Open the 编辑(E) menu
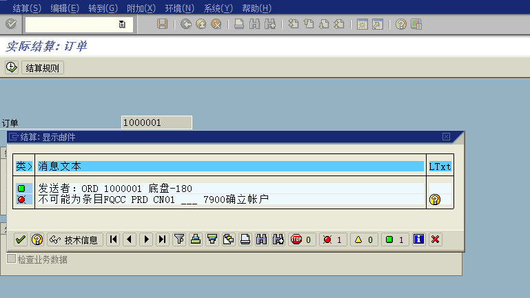The width and height of the screenshot is (530, 298). tap(65, 8)
